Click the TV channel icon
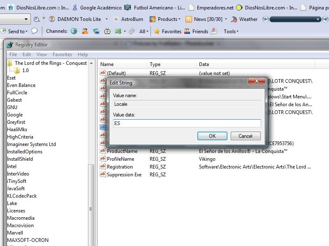The image size is (329, 246). (107, 31)
